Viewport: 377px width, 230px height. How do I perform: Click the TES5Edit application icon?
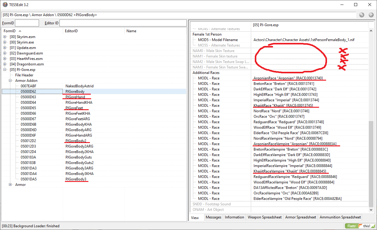tap(5, 5)
